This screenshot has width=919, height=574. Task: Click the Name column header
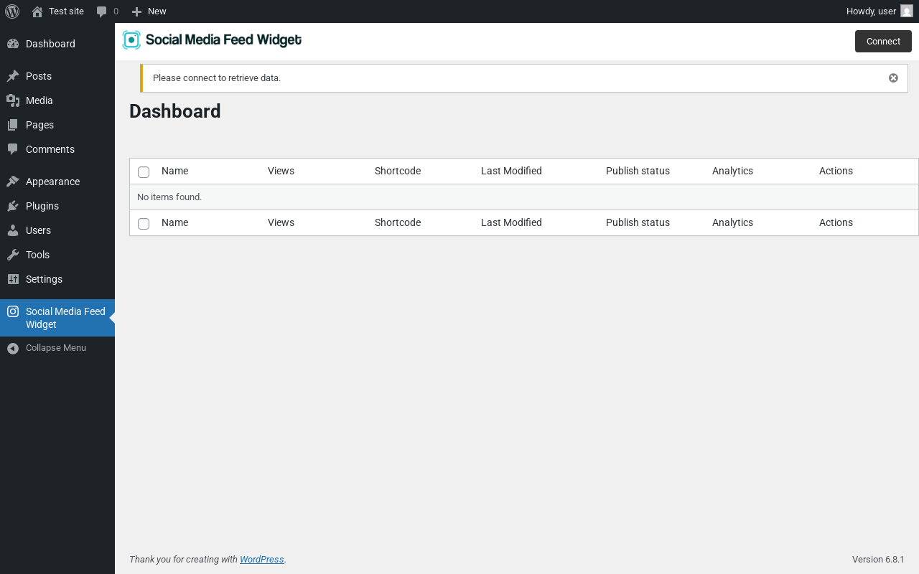(174, 171)
